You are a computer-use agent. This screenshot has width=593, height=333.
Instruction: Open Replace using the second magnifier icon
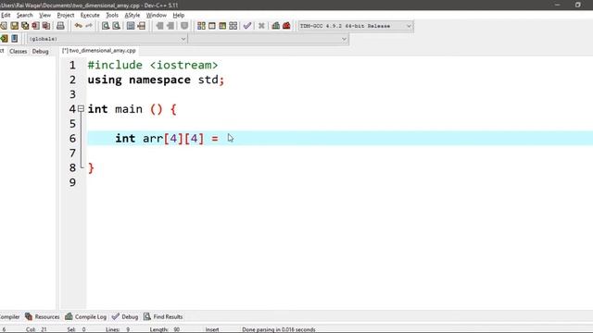coord(116,26)
